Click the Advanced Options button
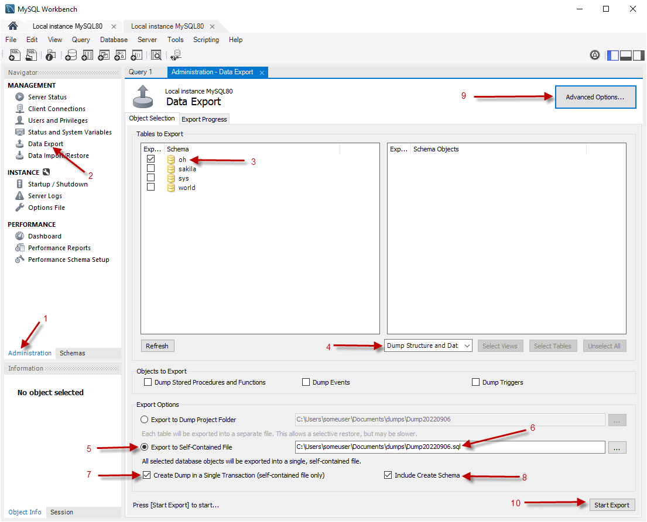Viewport: 647px width, 522px height. point(595,97)
